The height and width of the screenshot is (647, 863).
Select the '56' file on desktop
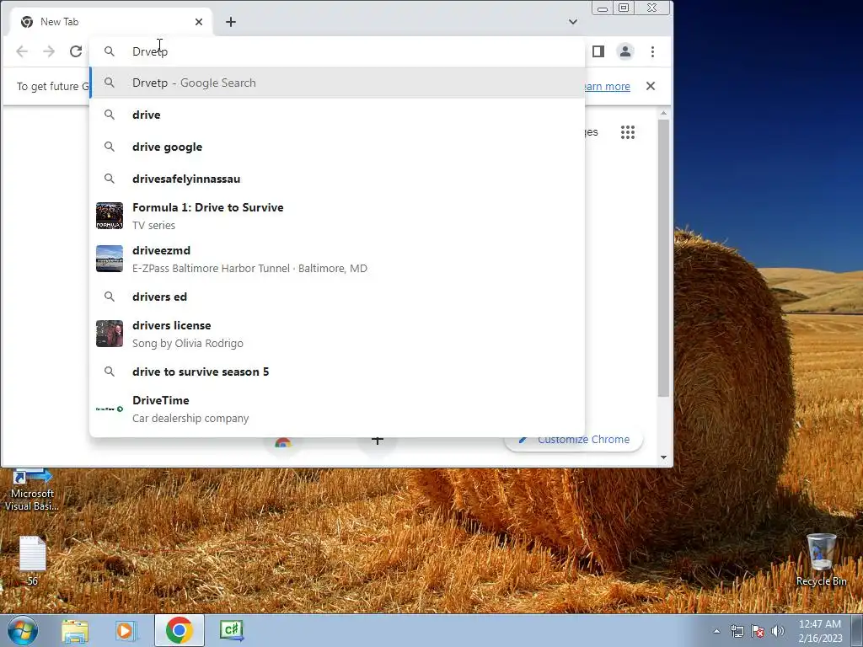click(32, 560)
